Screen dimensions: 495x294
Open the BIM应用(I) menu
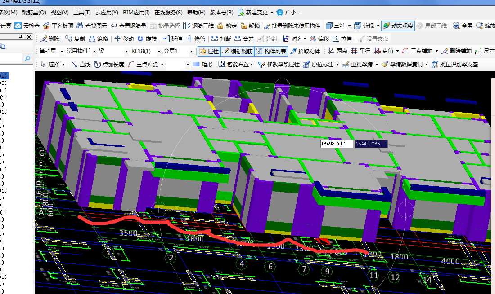coord(136,12)
